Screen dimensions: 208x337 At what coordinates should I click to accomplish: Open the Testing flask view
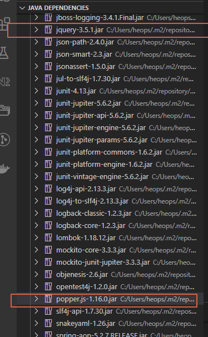[4, 53]
